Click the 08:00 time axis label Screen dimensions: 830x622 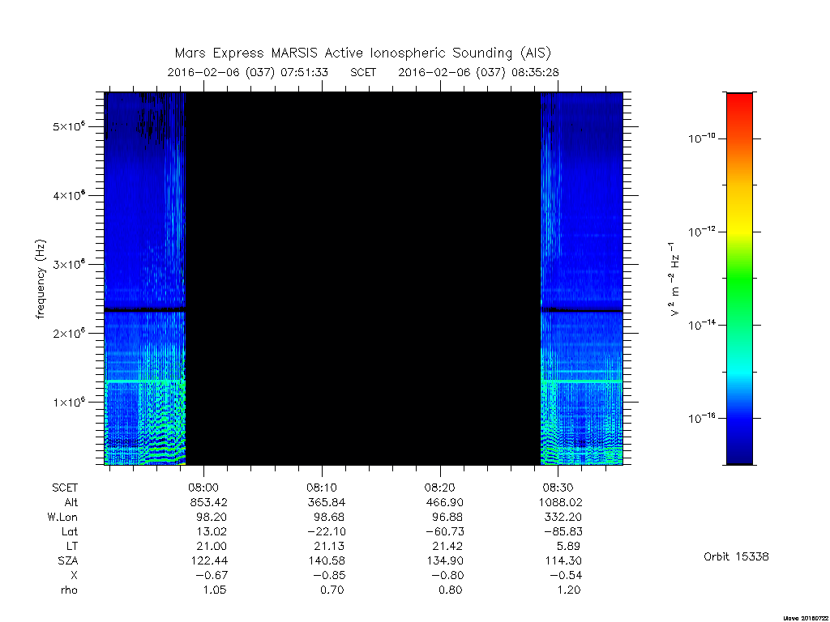tap(203, 488)
